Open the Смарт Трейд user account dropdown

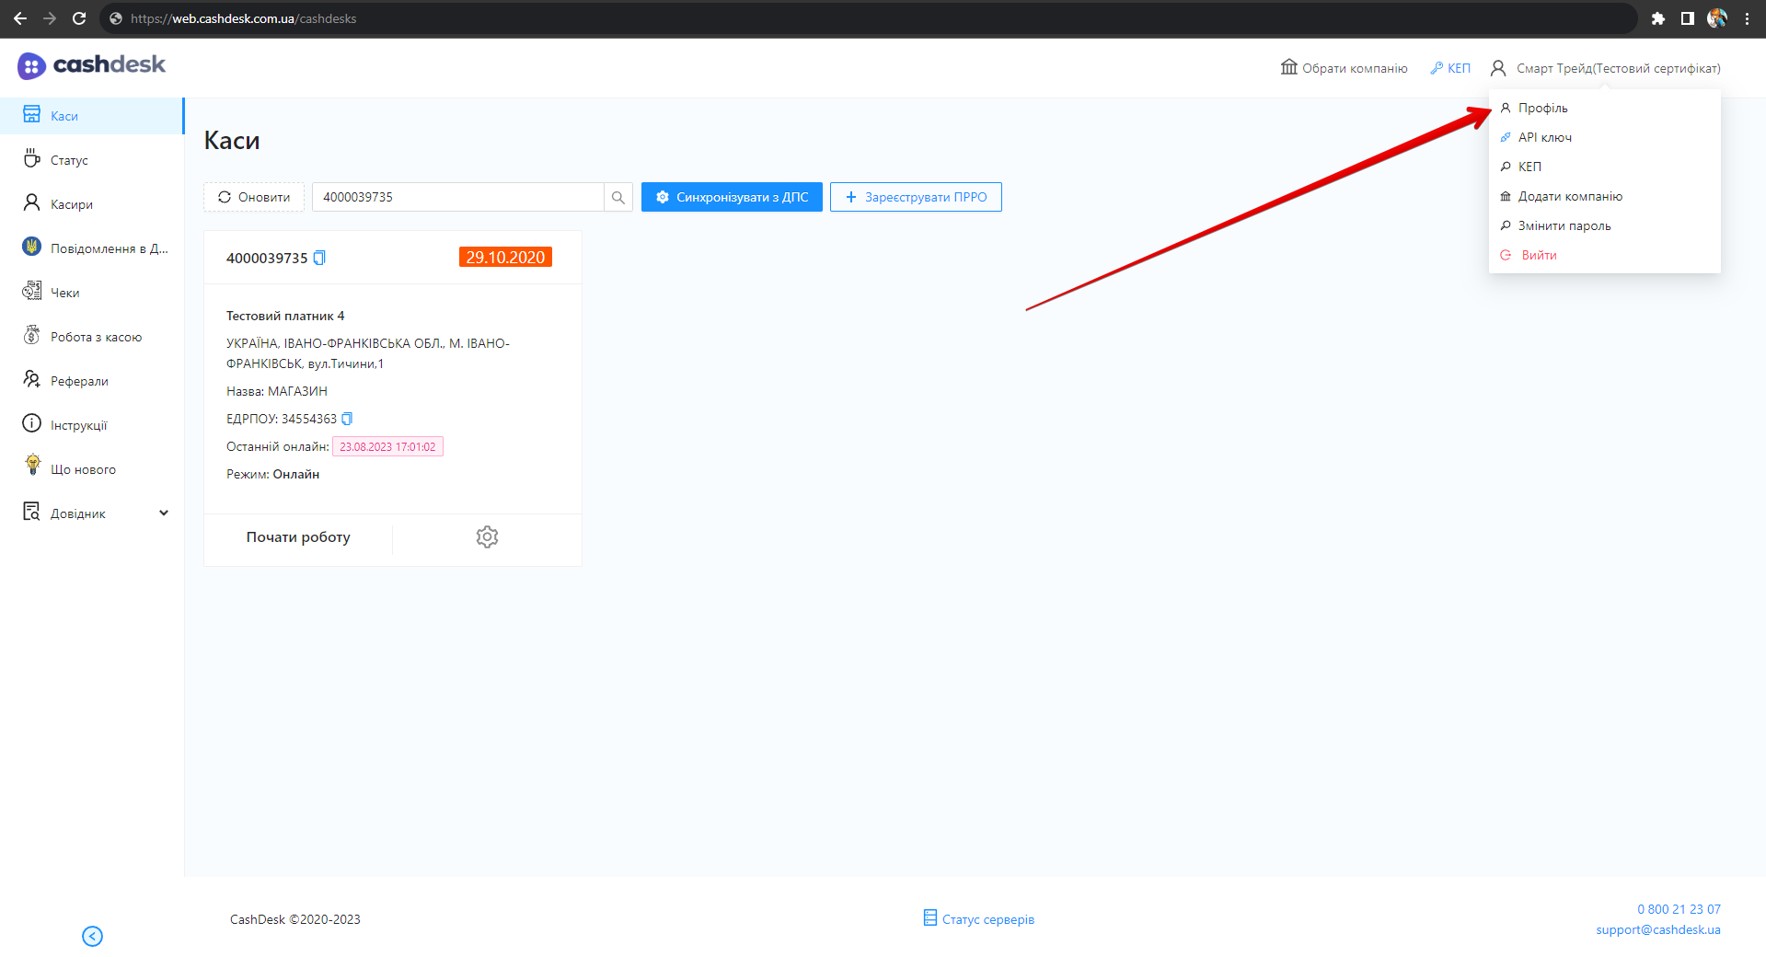tap(1606, 68)
